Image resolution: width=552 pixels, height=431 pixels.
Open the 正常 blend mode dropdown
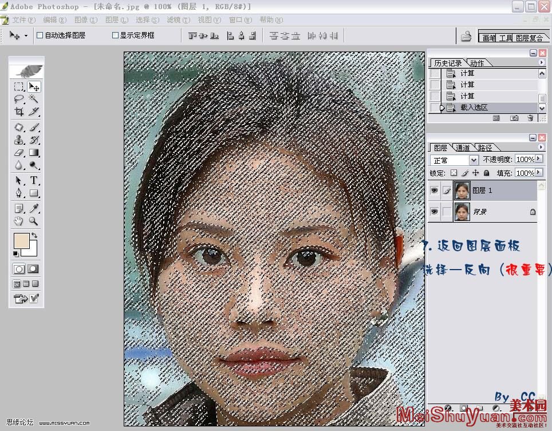[474, 160]
